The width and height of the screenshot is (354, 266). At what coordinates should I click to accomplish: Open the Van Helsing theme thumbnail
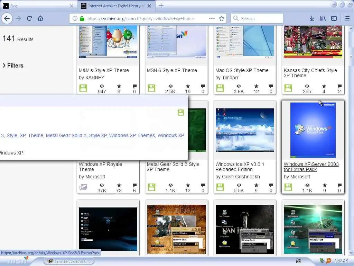[245, 229]
